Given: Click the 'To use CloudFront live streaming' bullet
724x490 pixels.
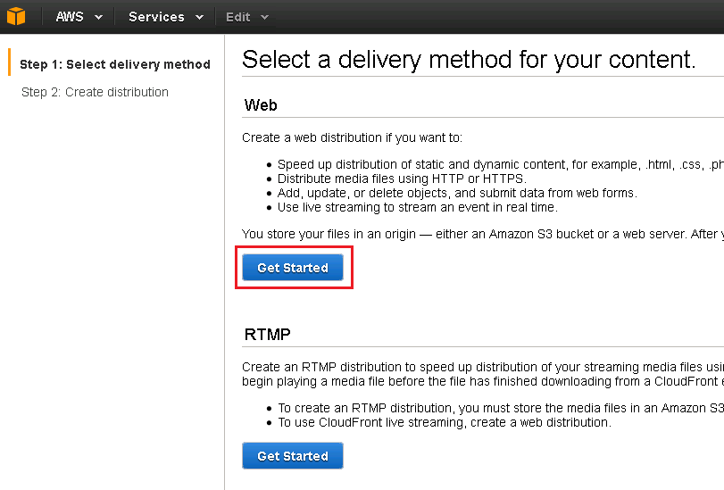Looking at the screenshot, I should [x=444, y=422].
